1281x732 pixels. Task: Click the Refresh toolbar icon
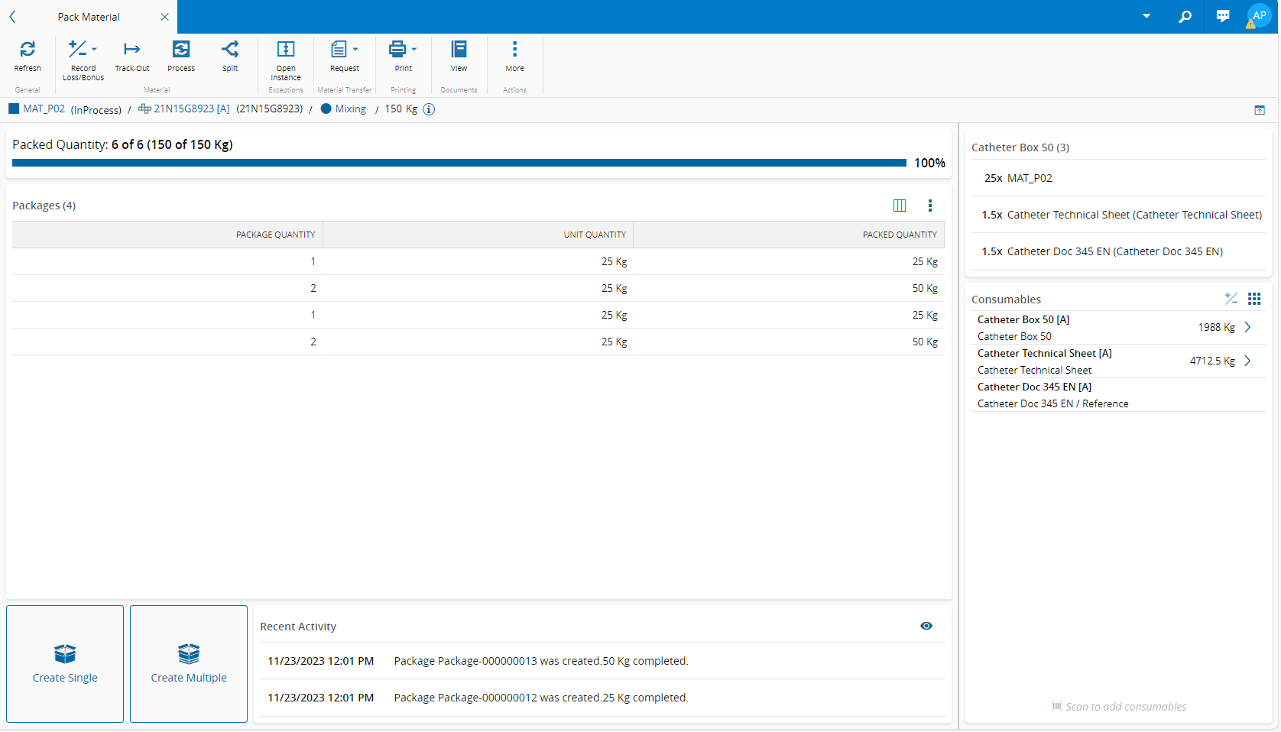click(28, 50)
